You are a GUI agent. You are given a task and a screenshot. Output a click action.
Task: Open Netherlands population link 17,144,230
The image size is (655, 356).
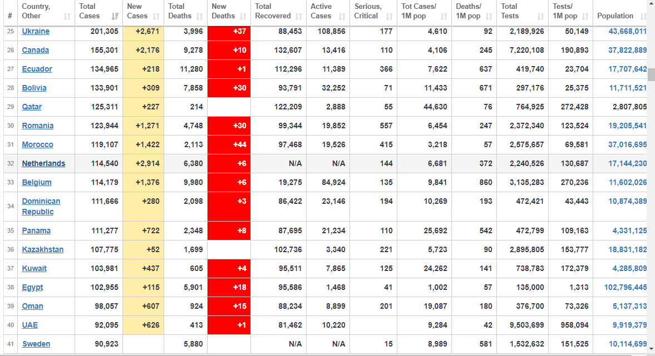tap(627, 163)
